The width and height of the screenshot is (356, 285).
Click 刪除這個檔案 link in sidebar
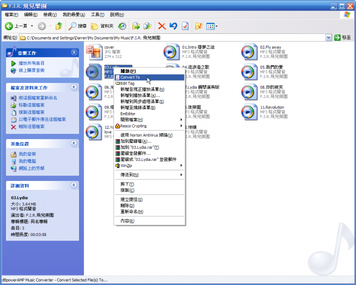pyautogui.click(x=32, y=126)
